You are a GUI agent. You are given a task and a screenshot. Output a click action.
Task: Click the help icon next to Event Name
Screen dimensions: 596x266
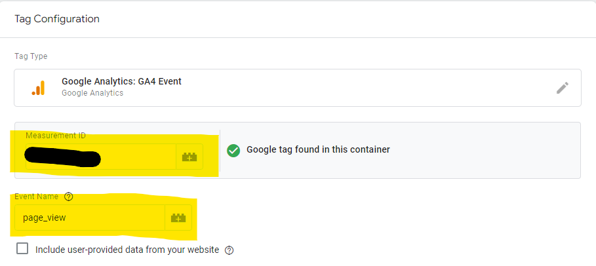68,197
